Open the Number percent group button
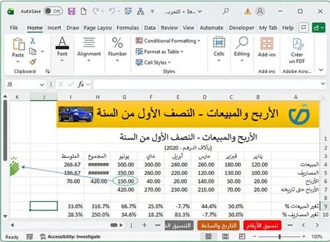 [117, 49]
